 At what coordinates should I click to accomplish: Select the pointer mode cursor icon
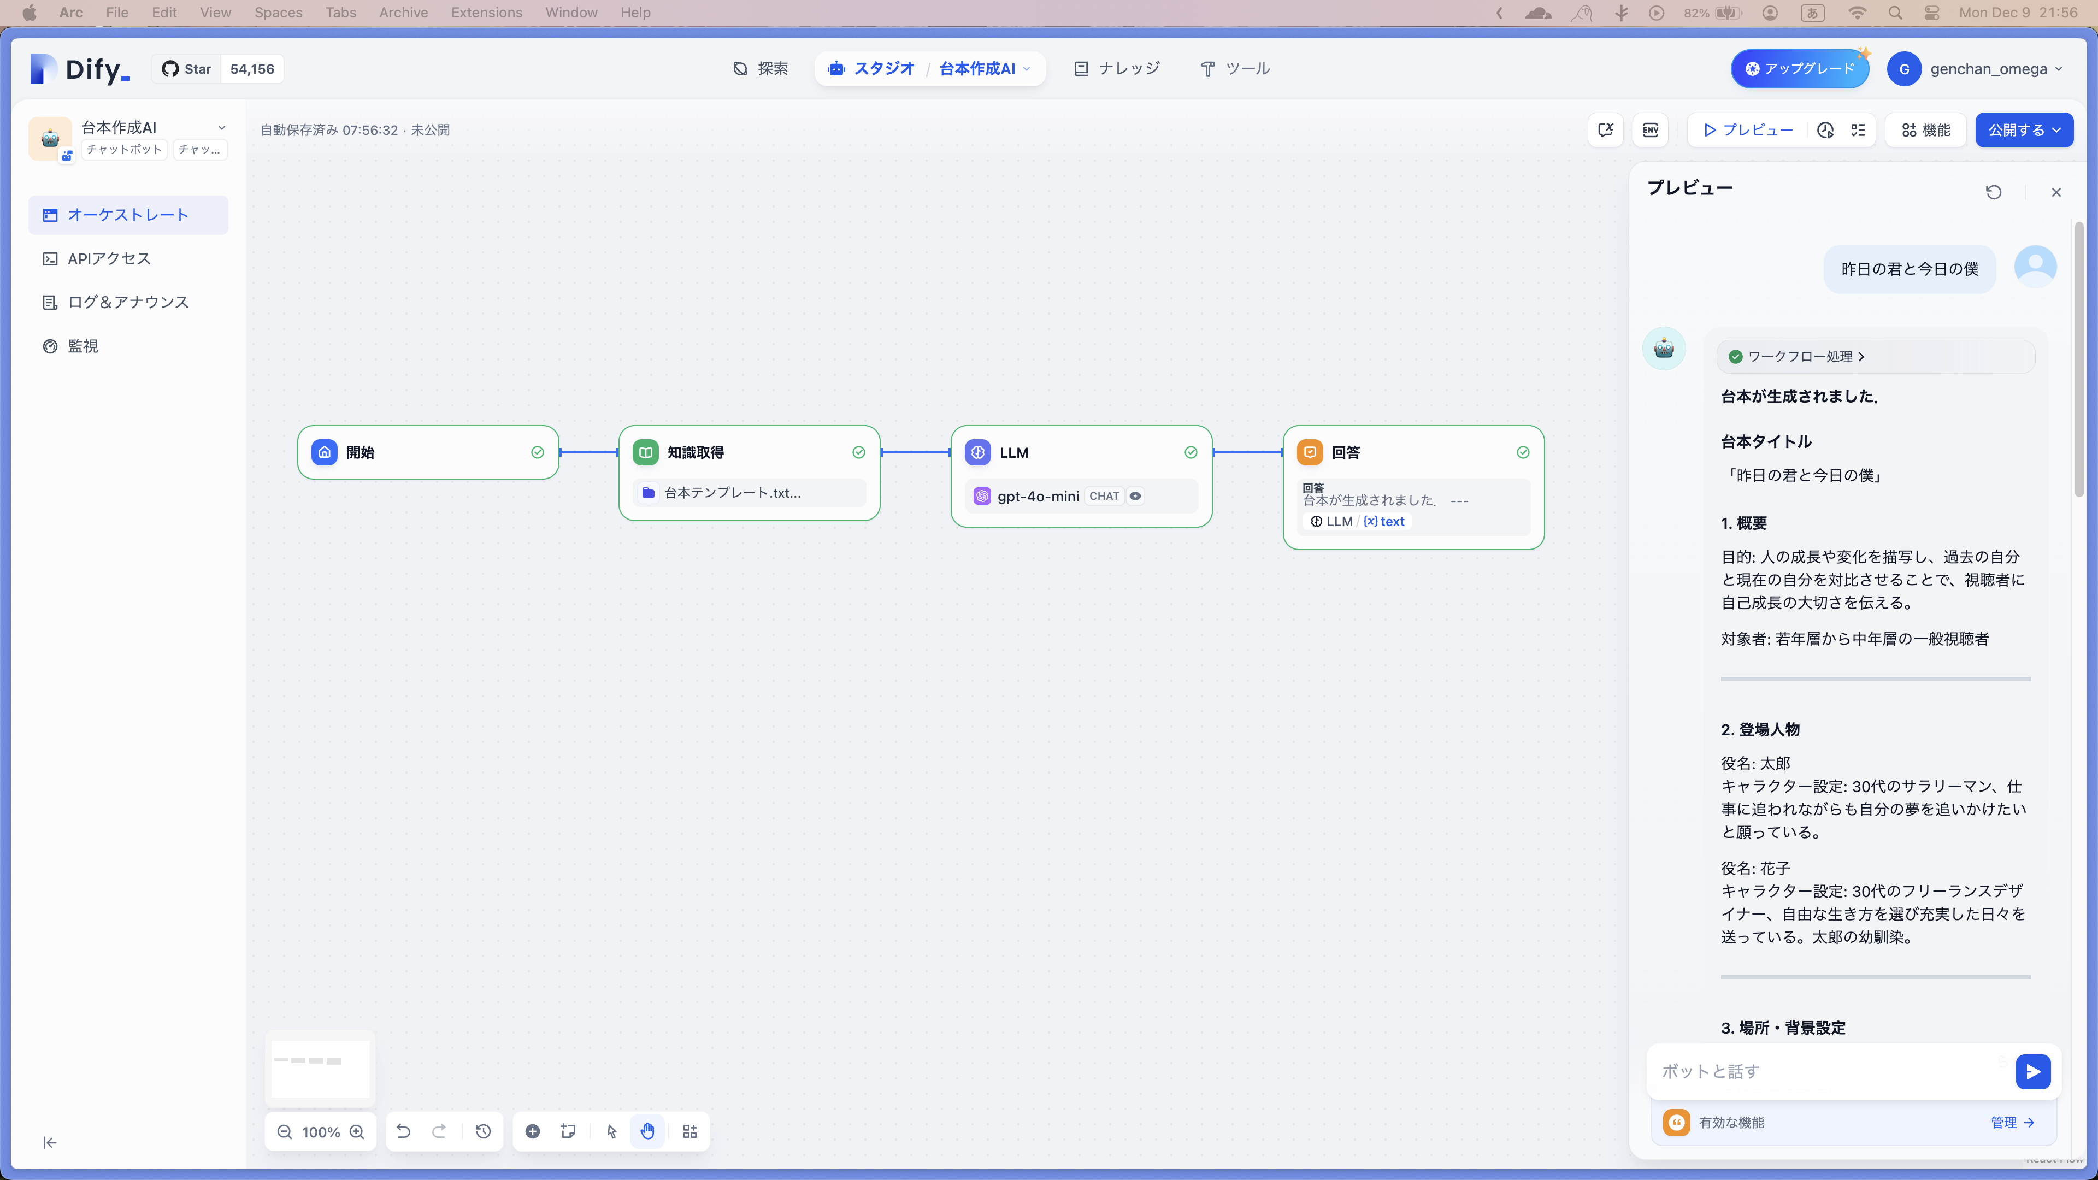point(612,1131)
